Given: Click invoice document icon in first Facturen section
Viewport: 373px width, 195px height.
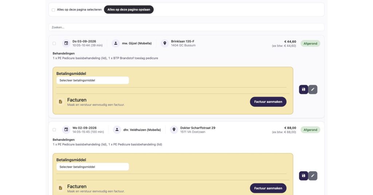Looking at the screenshot, I should [60, 102].
